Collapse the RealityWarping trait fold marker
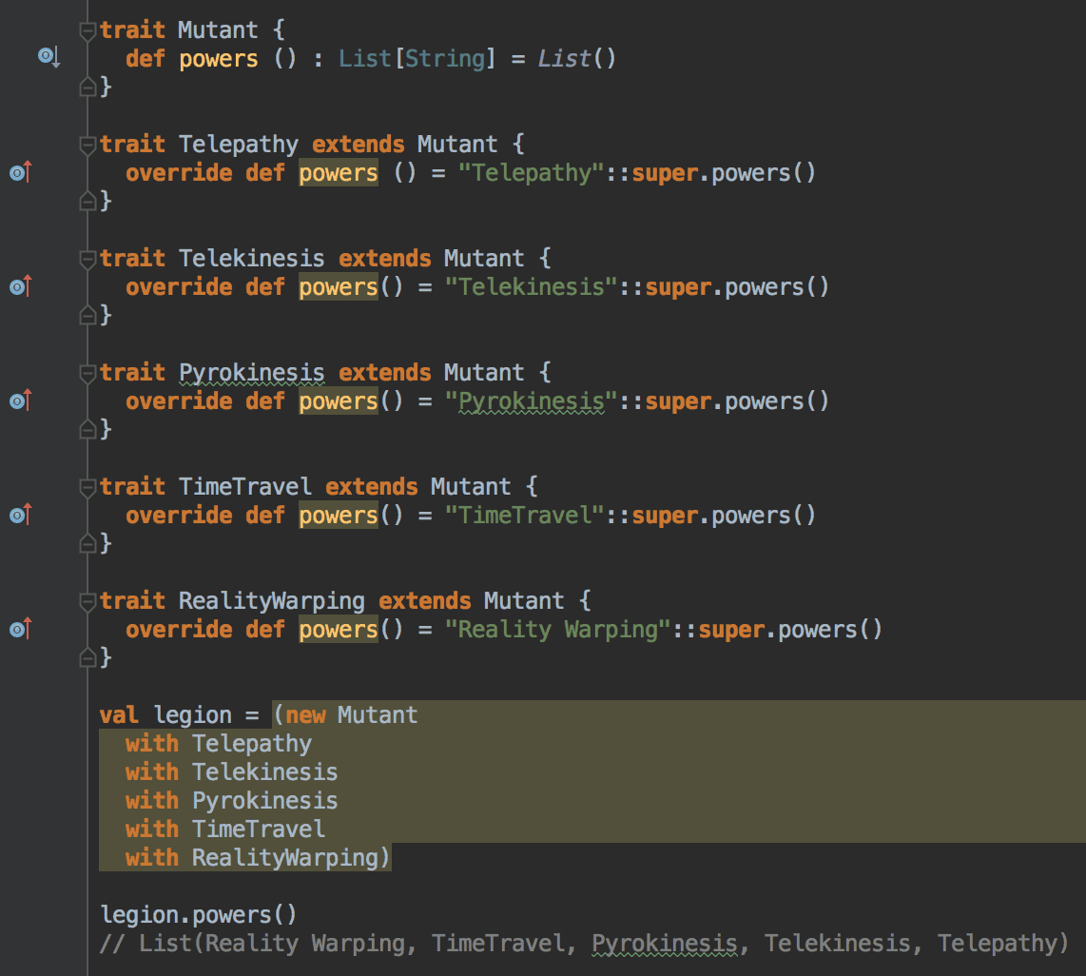1086x976 pixels. (x=87, y=602)
